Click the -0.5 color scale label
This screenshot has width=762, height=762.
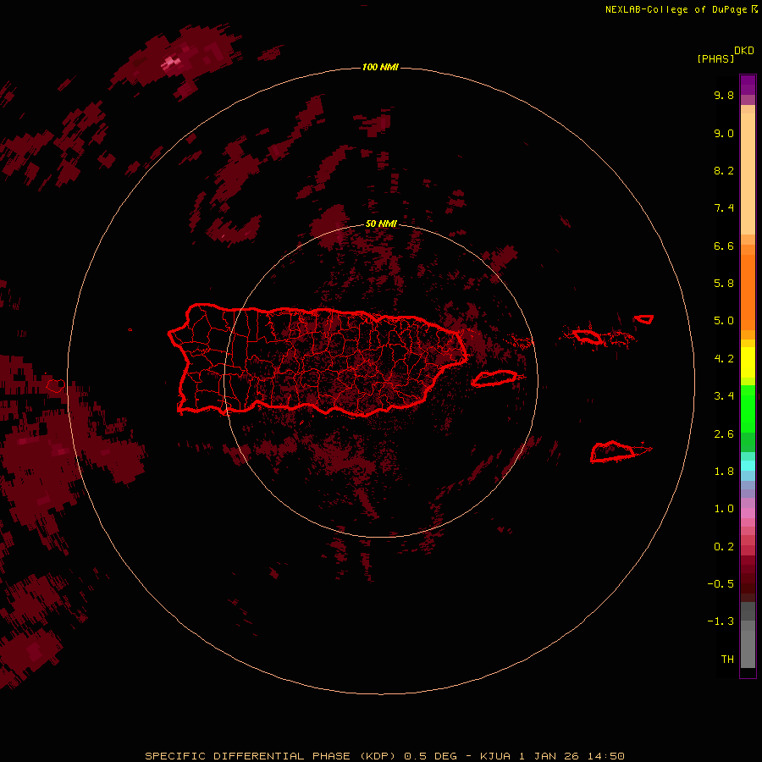721,584
